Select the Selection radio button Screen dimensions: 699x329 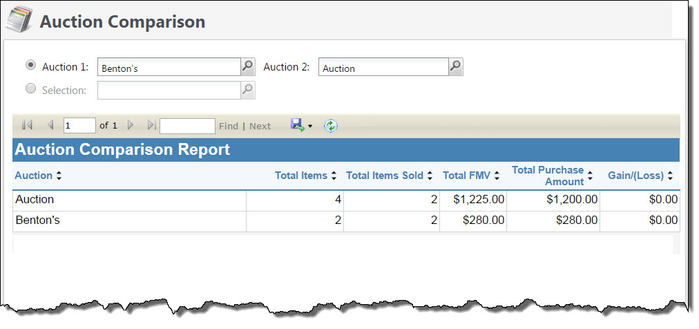30,88
